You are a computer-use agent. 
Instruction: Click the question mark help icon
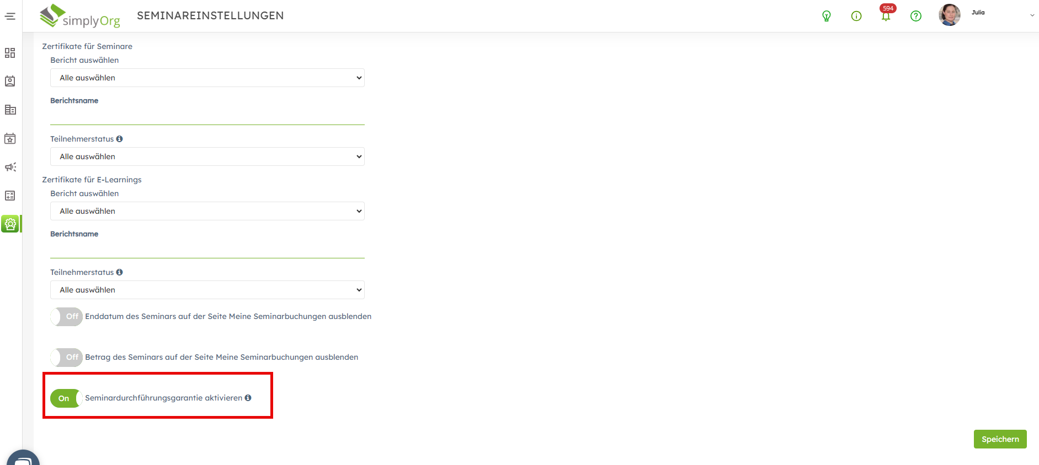(x=915, y=16)
